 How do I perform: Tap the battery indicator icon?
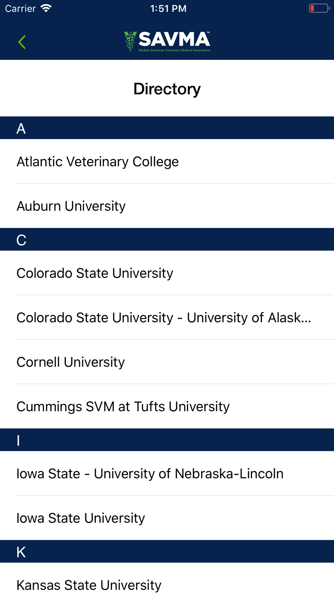tap(319, 8)
